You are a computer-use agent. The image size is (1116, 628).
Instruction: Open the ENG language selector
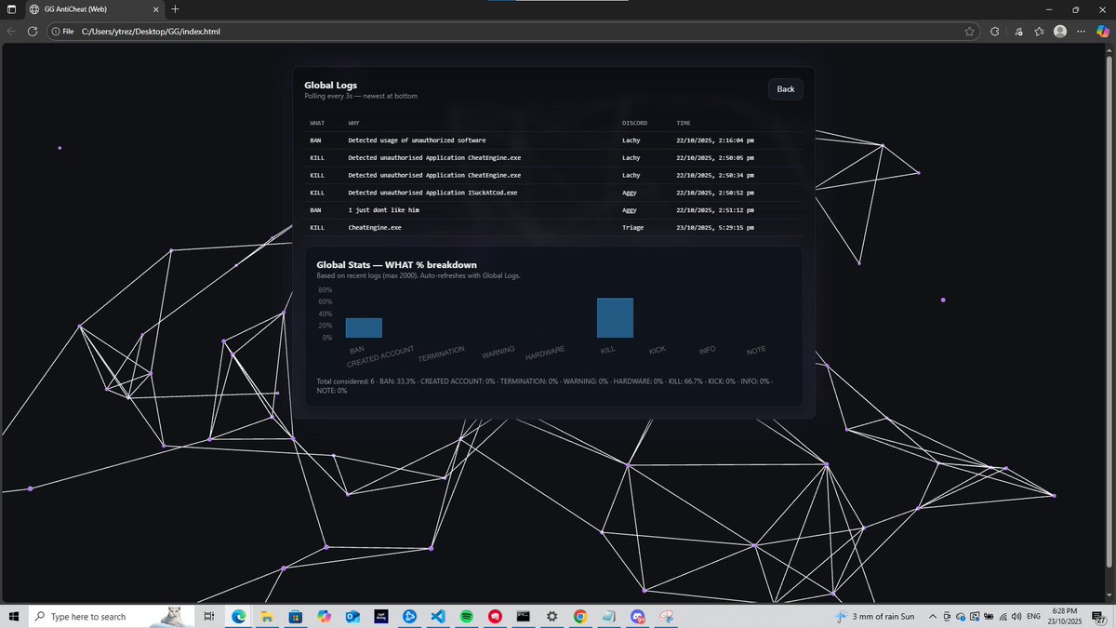point(1032,616)
